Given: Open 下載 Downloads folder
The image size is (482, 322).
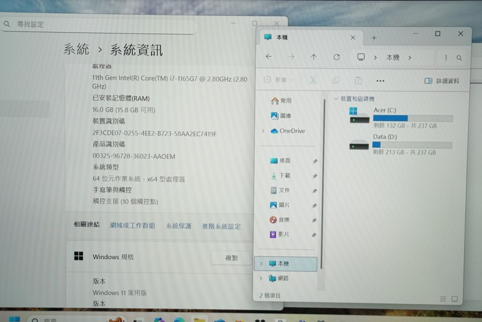Looking at the screenshot, I should point(280,175).
